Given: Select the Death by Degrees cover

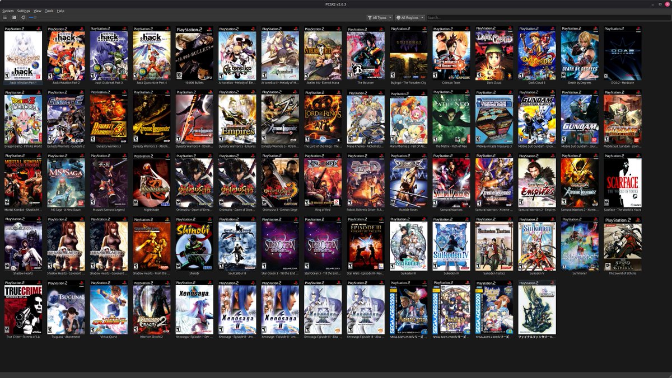Looking at the screenshot, I should click(580, 53).
